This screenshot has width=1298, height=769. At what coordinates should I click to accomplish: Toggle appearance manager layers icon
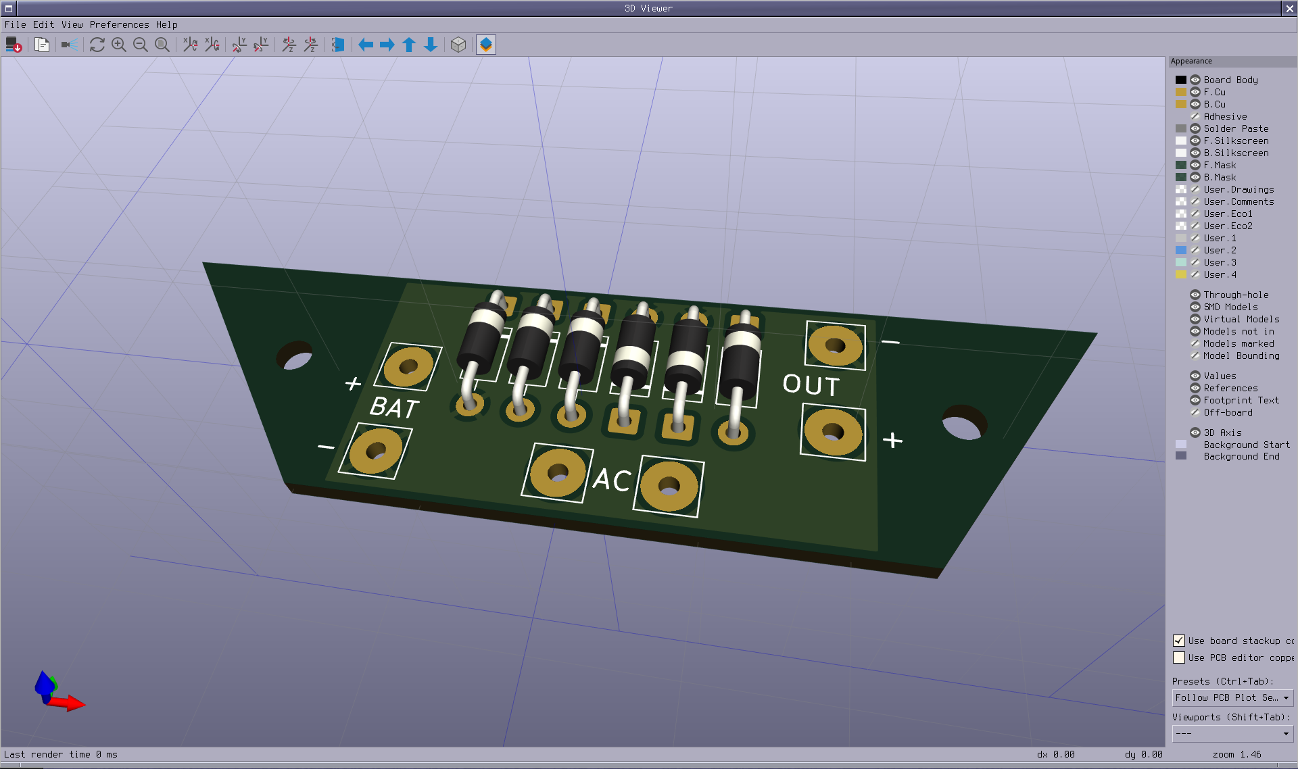tap(486, 45)
